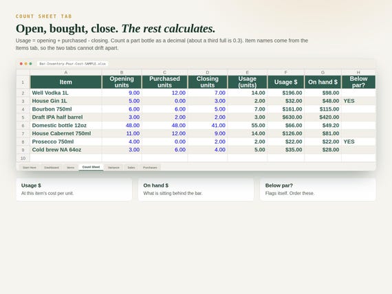Select column F header
Viewport: 392px width, 294px height.
pyautogui.click(x=286, y=72)
